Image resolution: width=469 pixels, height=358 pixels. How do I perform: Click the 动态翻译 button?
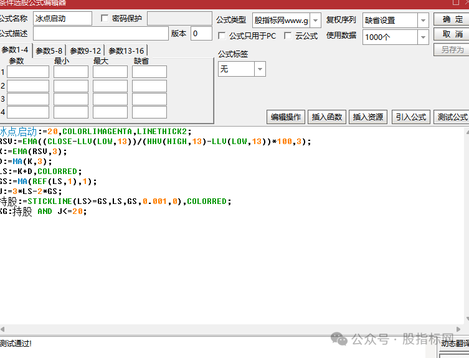coord(454,344)
